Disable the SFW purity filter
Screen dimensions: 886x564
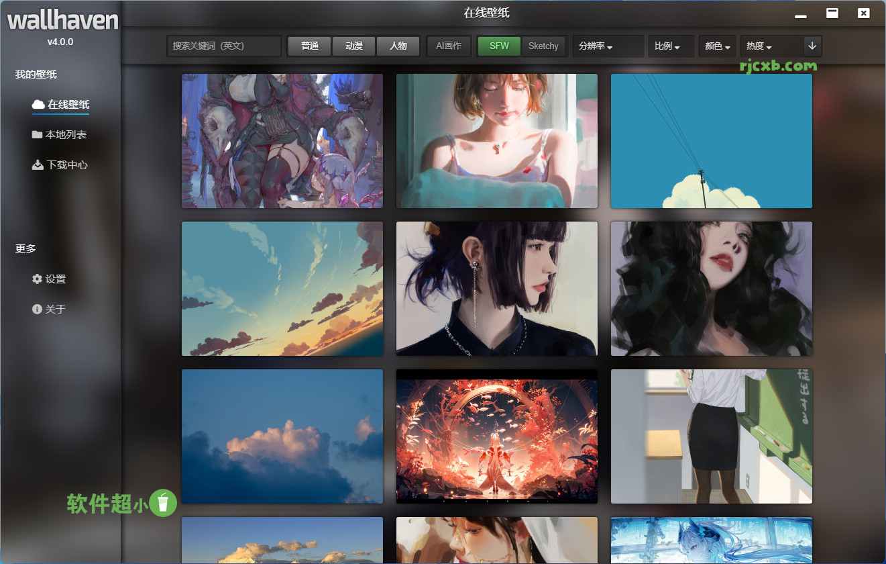[x=499, y=46]
